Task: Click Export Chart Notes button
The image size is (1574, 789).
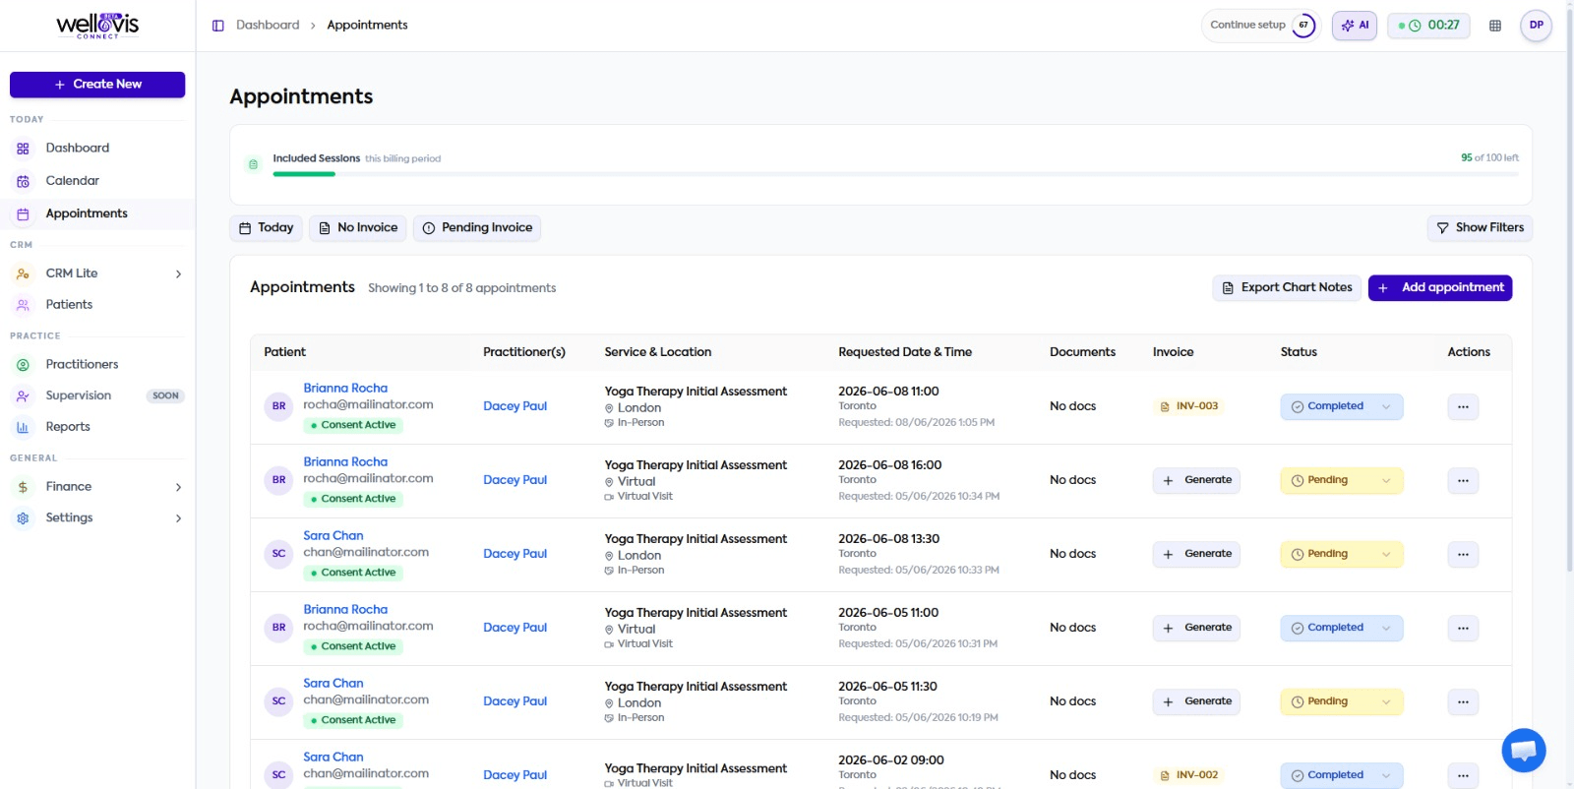Action: [x=1287, y=288]
